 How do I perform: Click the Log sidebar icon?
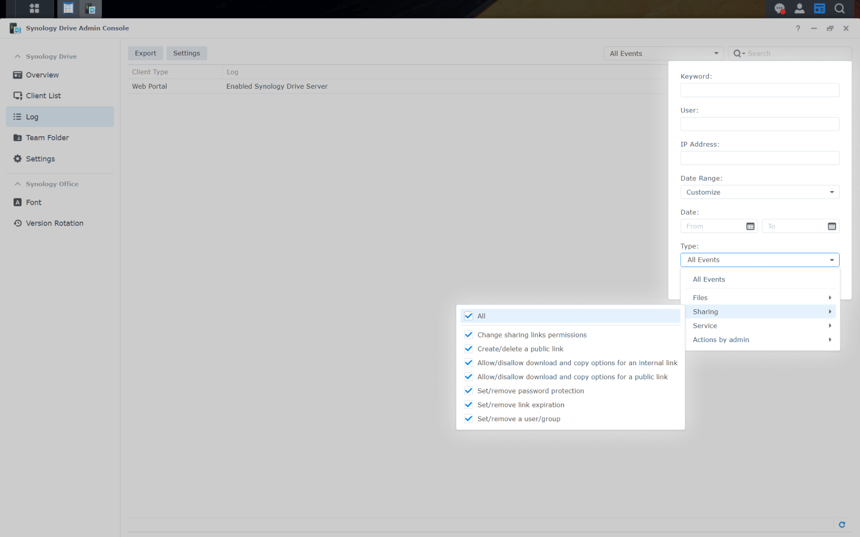coord(17,116)
